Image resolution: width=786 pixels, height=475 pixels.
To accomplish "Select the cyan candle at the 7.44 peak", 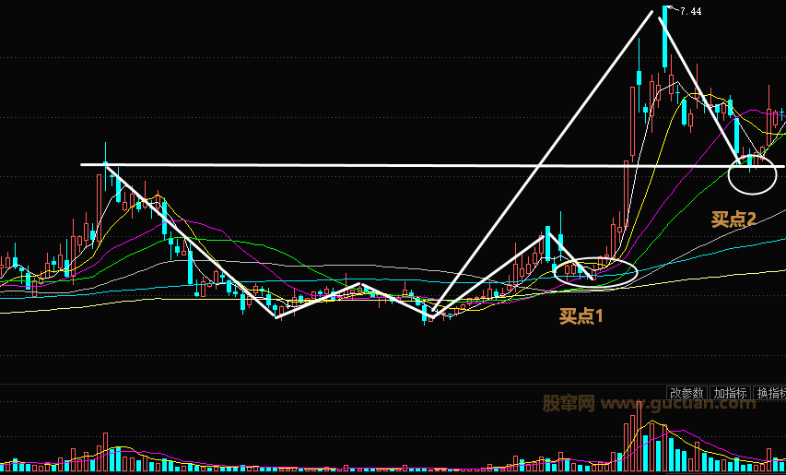I will pyautogui.click(x=663, y=39).
